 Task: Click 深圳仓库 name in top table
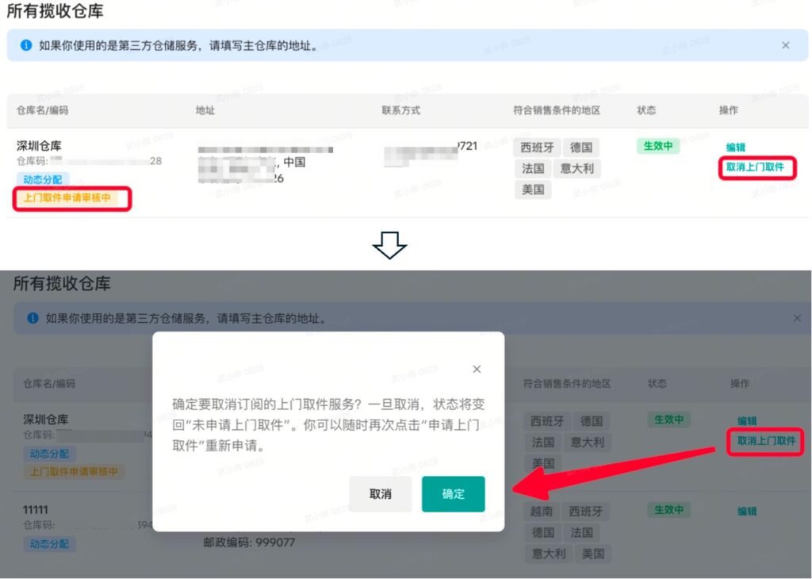39,146
